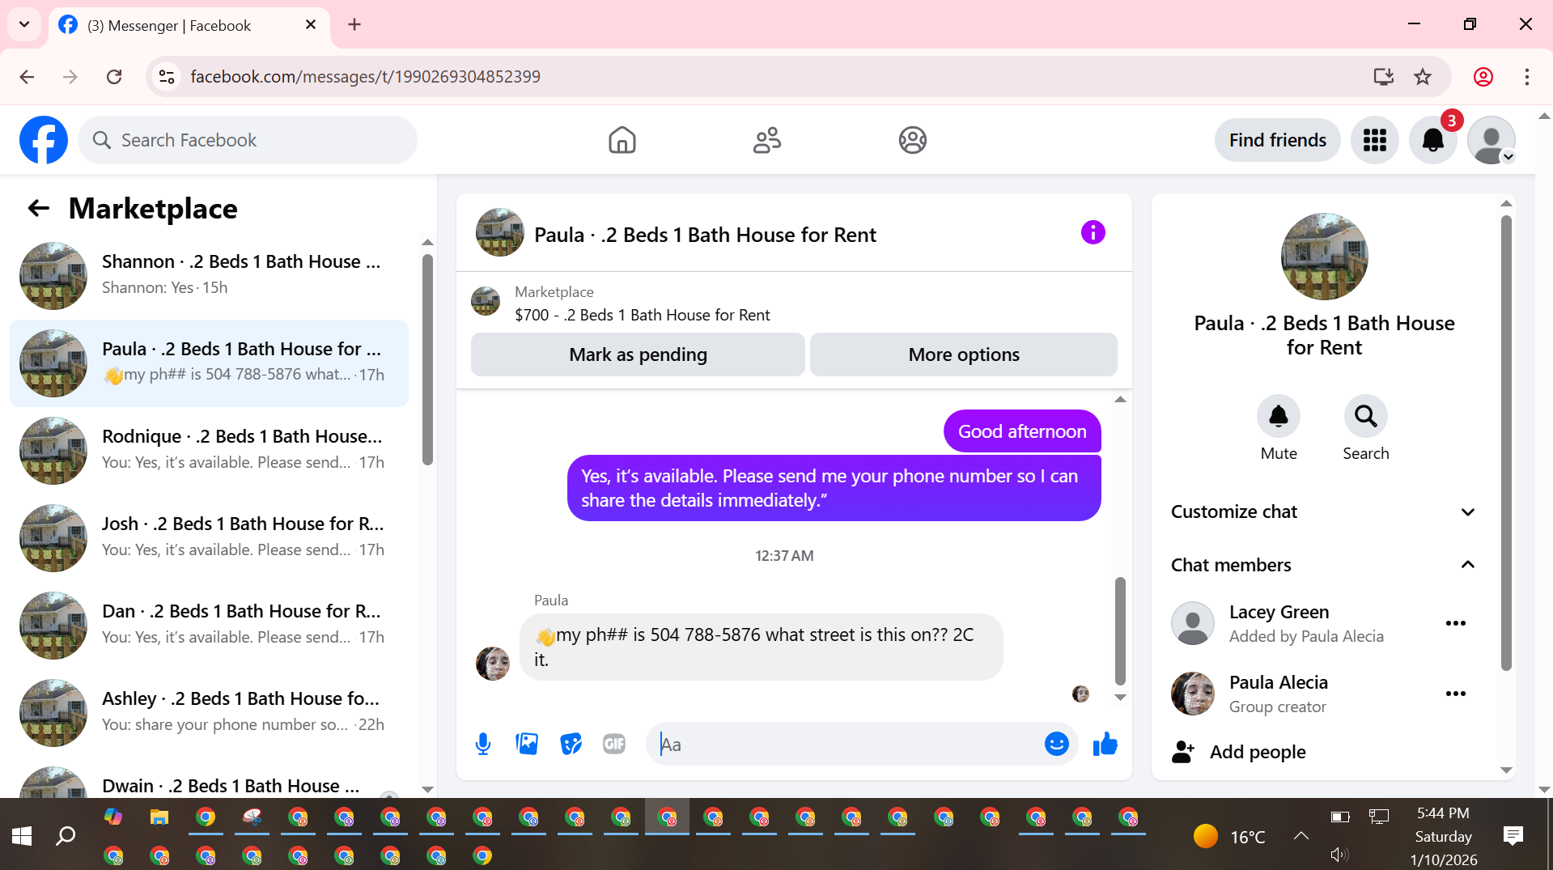The image size is (1553, 870).
Task: Open the taskbar clock and date
Action: (x=1443, y=836)
